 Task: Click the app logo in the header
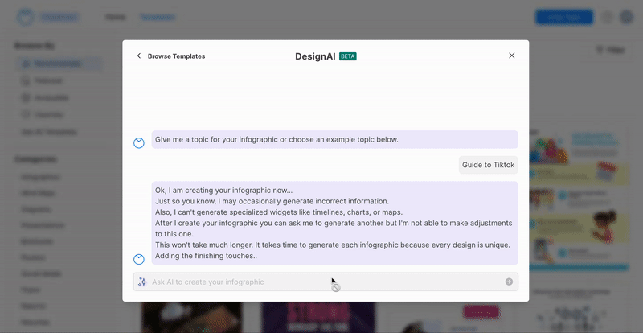(x=27, y=17)
